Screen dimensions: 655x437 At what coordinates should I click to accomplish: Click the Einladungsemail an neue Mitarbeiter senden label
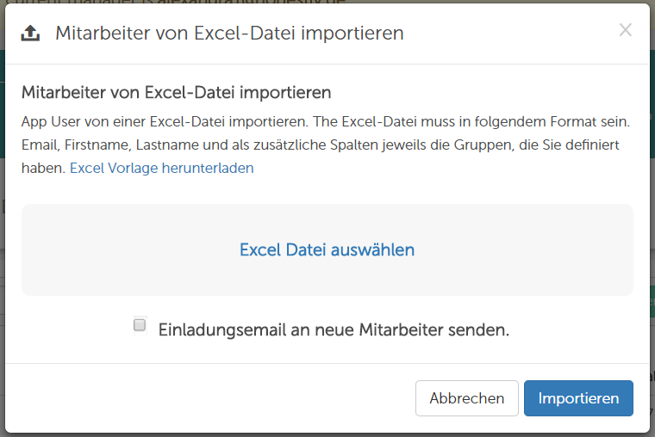(x=334, y=329)
